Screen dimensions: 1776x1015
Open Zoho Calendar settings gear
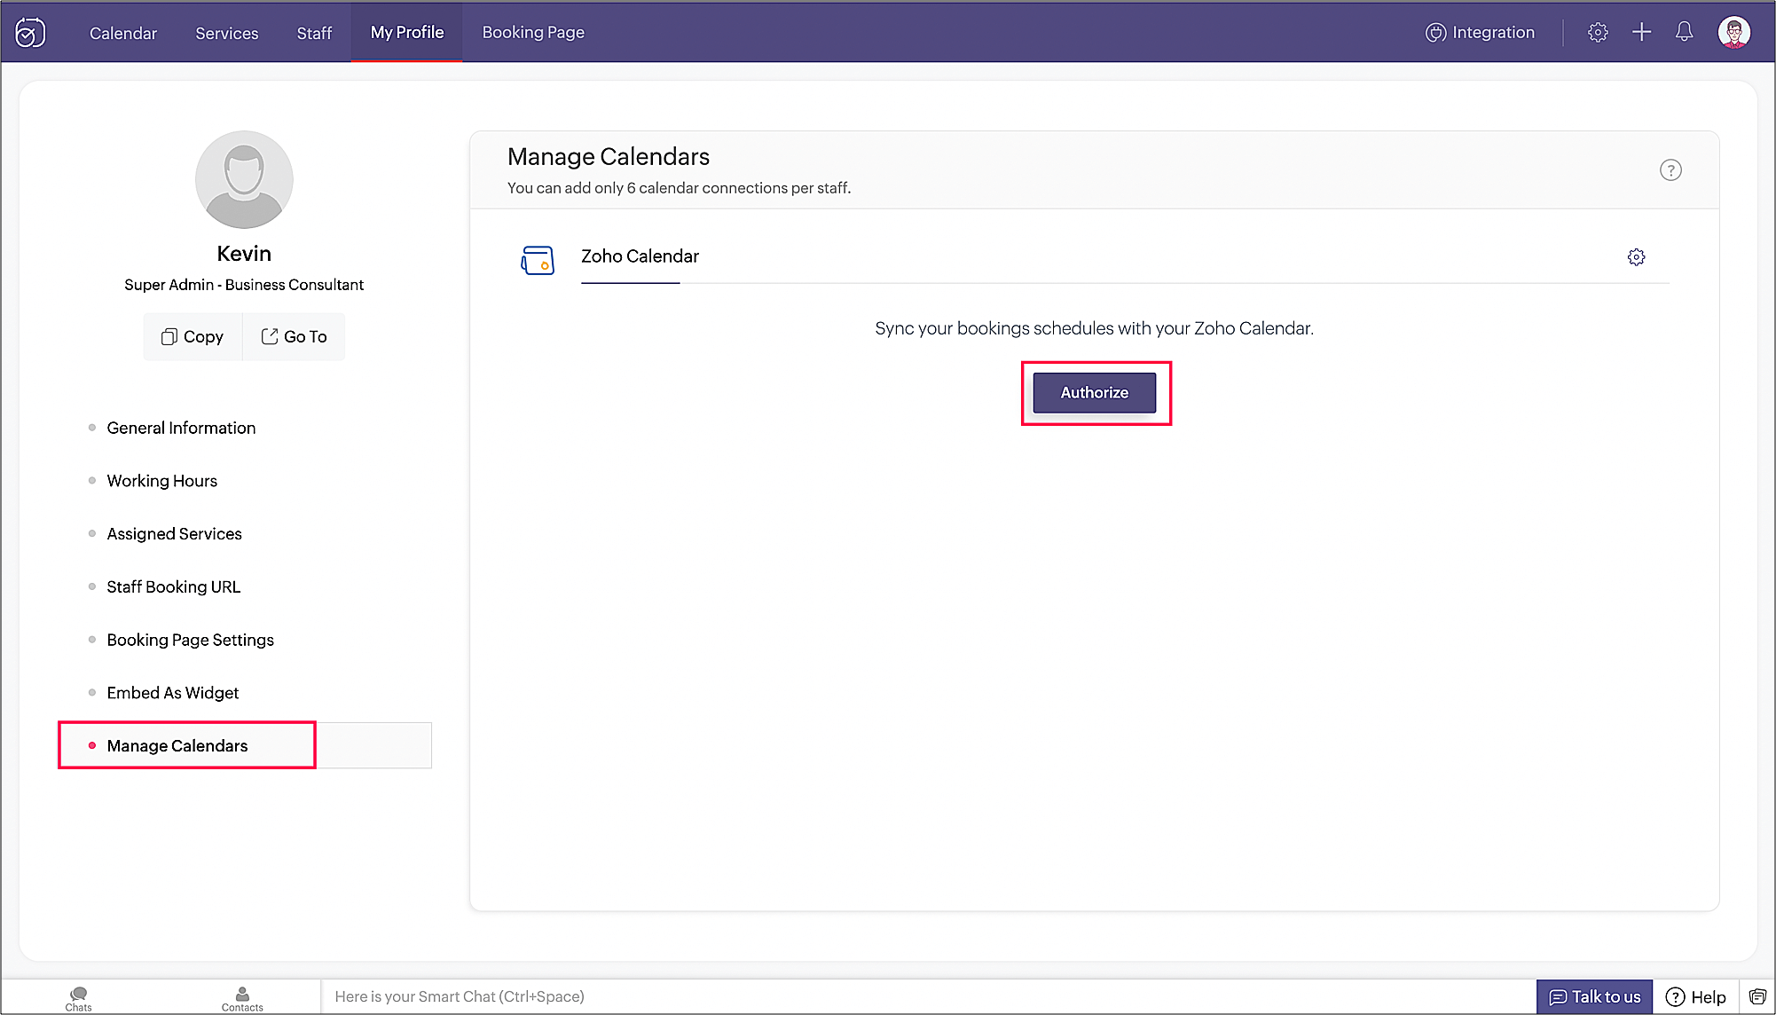click(x=1636, y=257)
